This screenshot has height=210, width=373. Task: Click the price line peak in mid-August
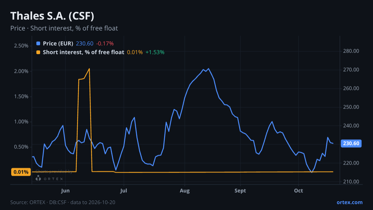[x=208, y=69]
